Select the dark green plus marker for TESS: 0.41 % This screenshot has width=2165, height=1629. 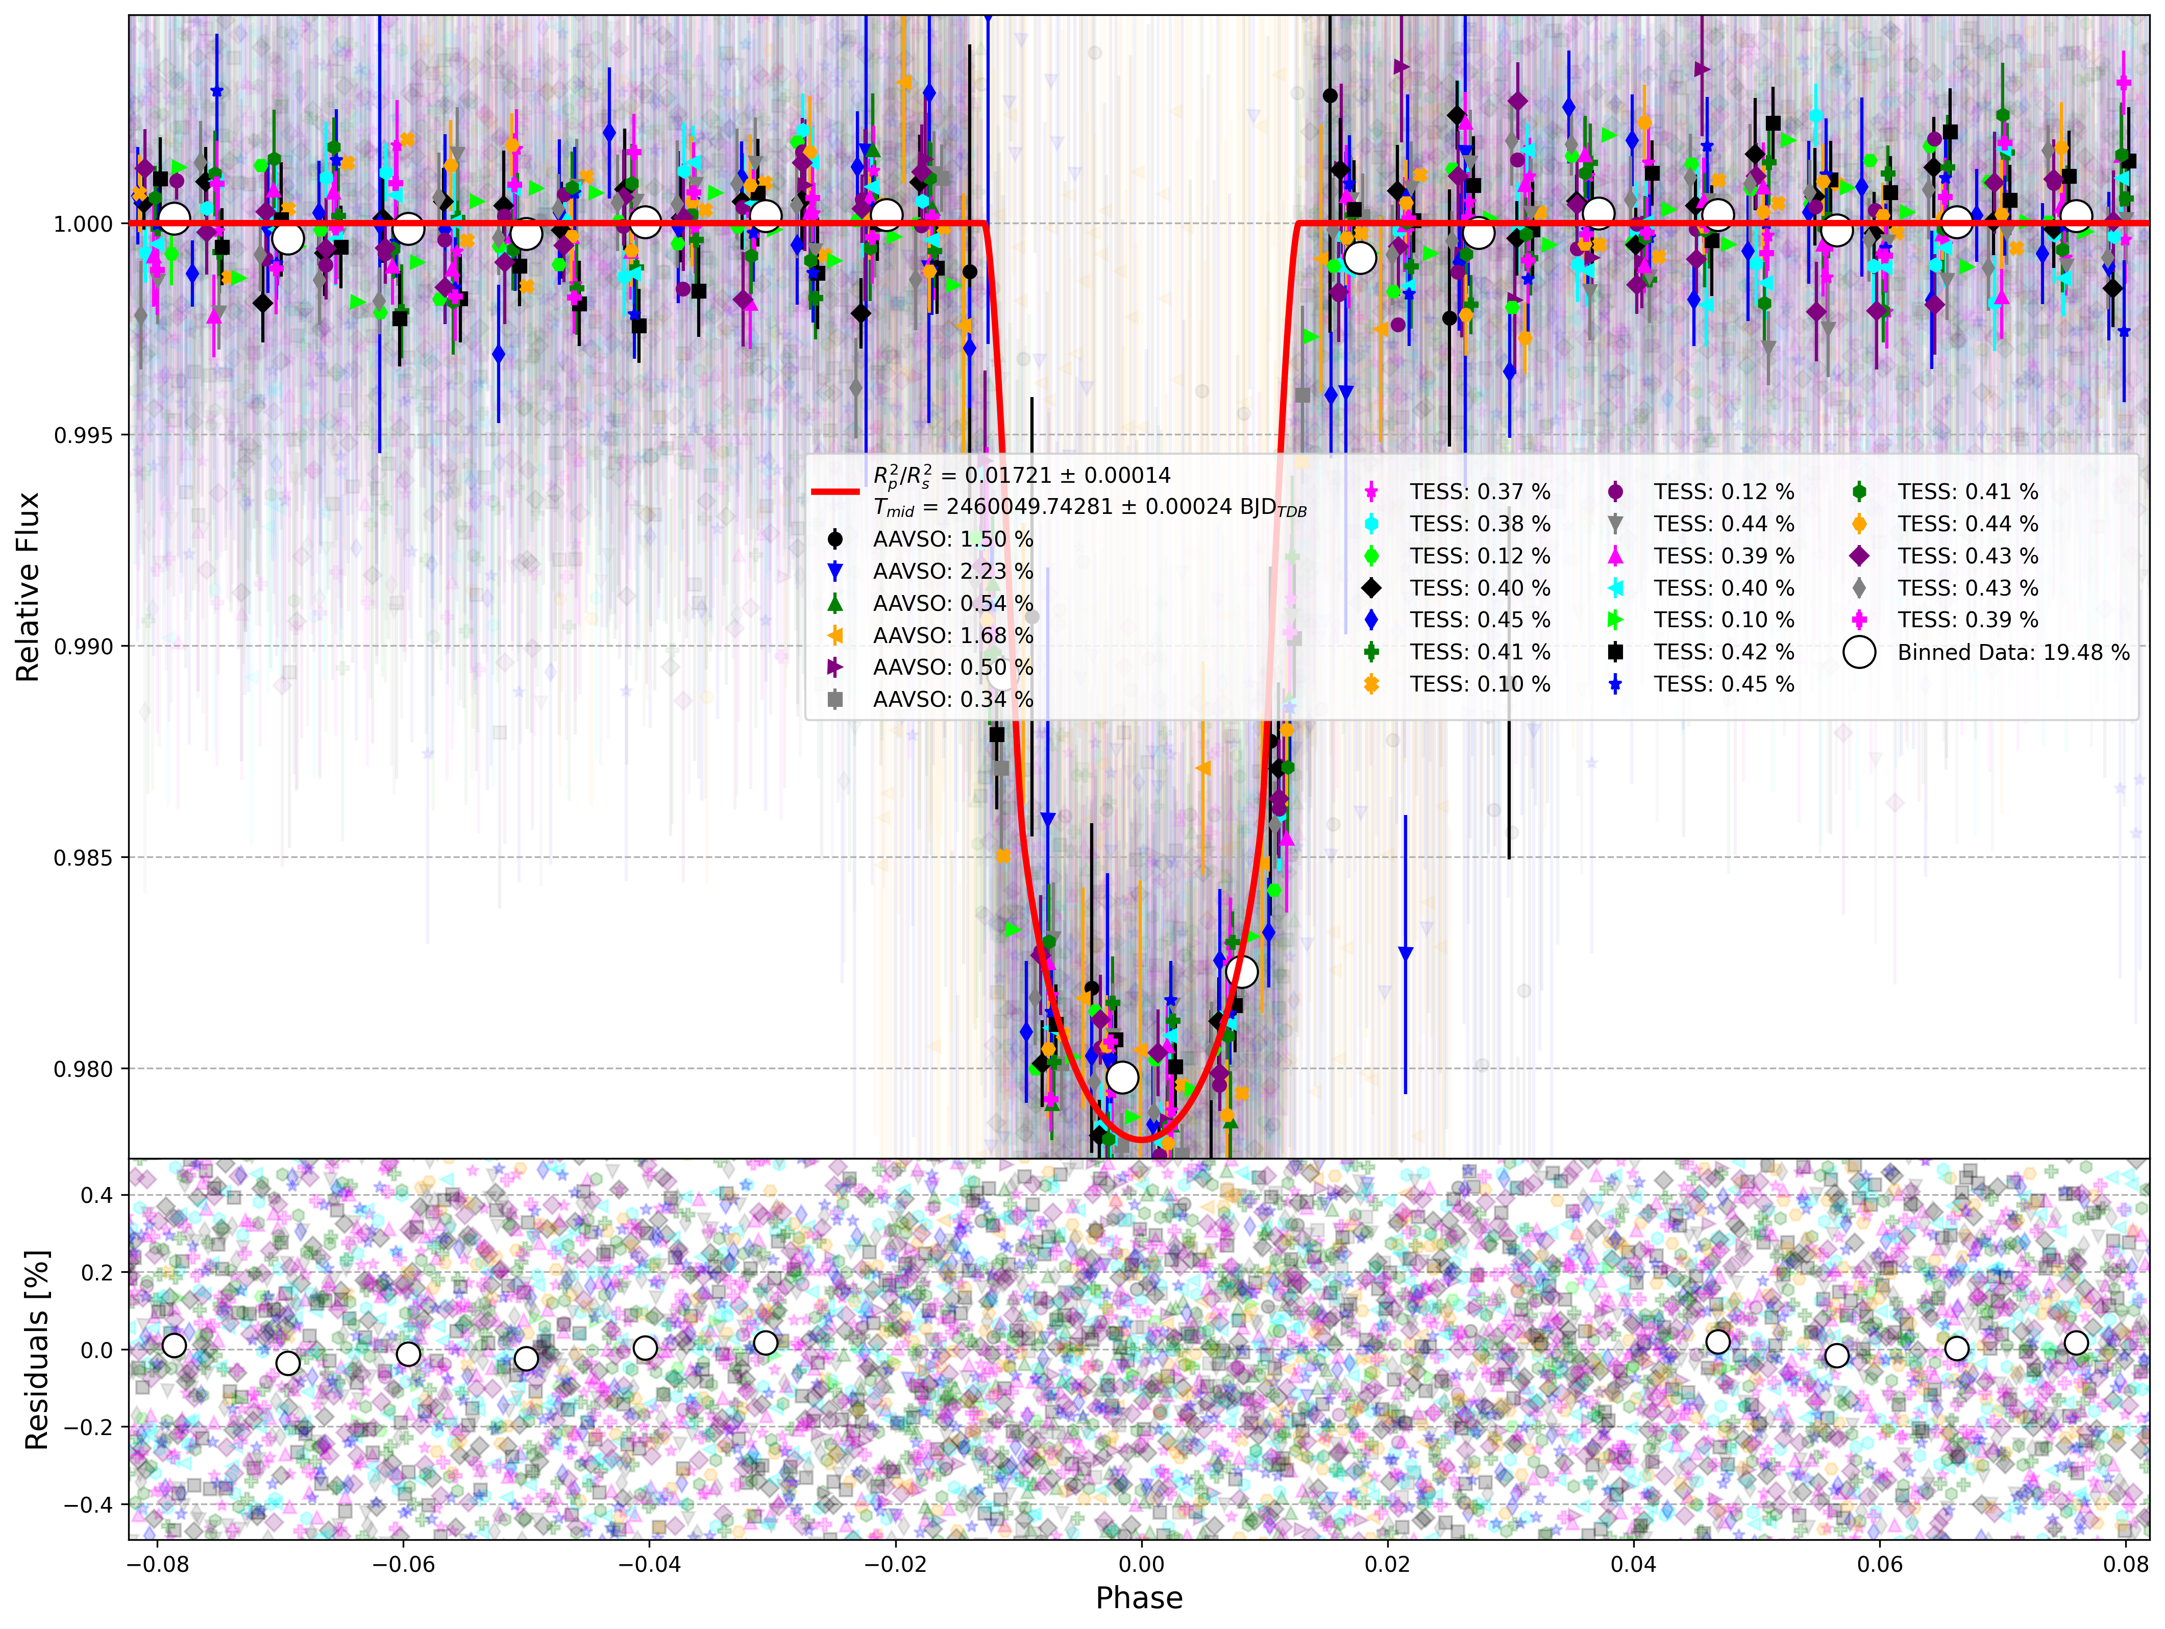pyautogui.click(x=1371, y=652)
